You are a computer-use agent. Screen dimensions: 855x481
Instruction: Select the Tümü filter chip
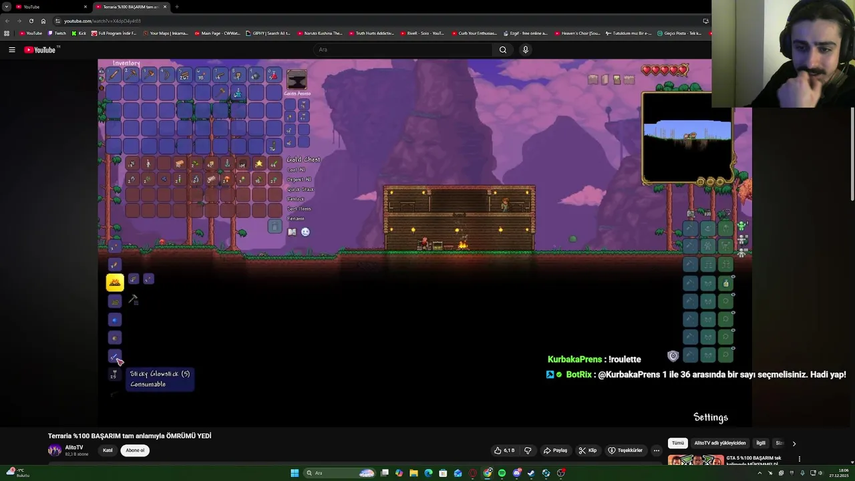678,443
